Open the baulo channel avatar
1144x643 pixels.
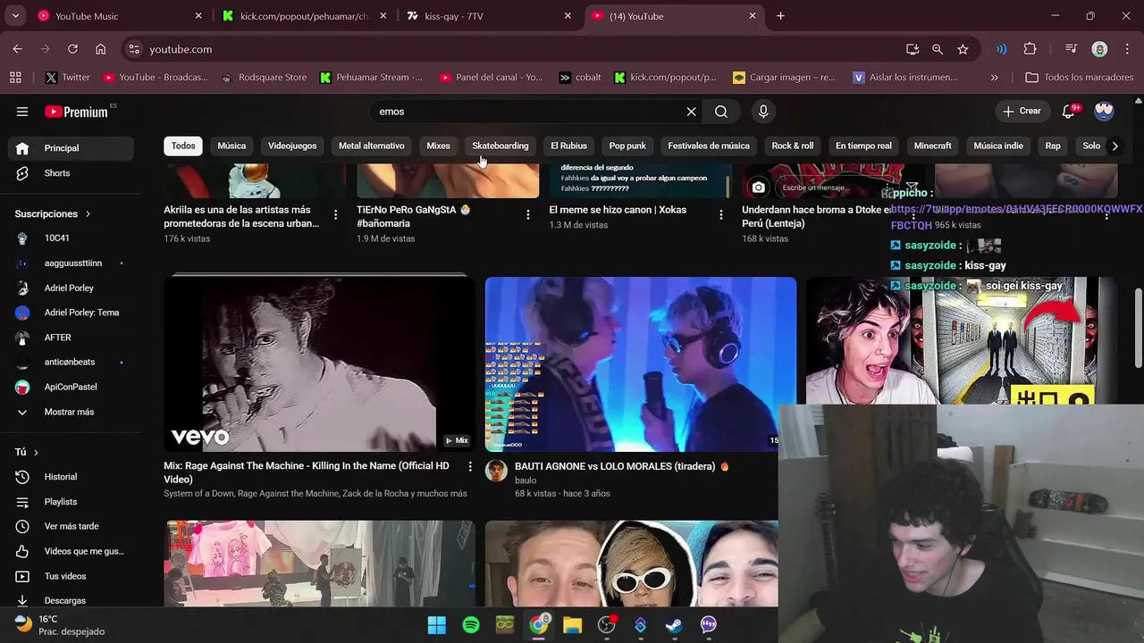point(496,471)
